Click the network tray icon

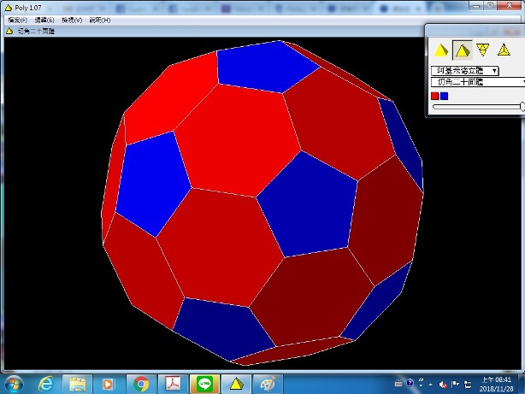(x=468, y=385)
